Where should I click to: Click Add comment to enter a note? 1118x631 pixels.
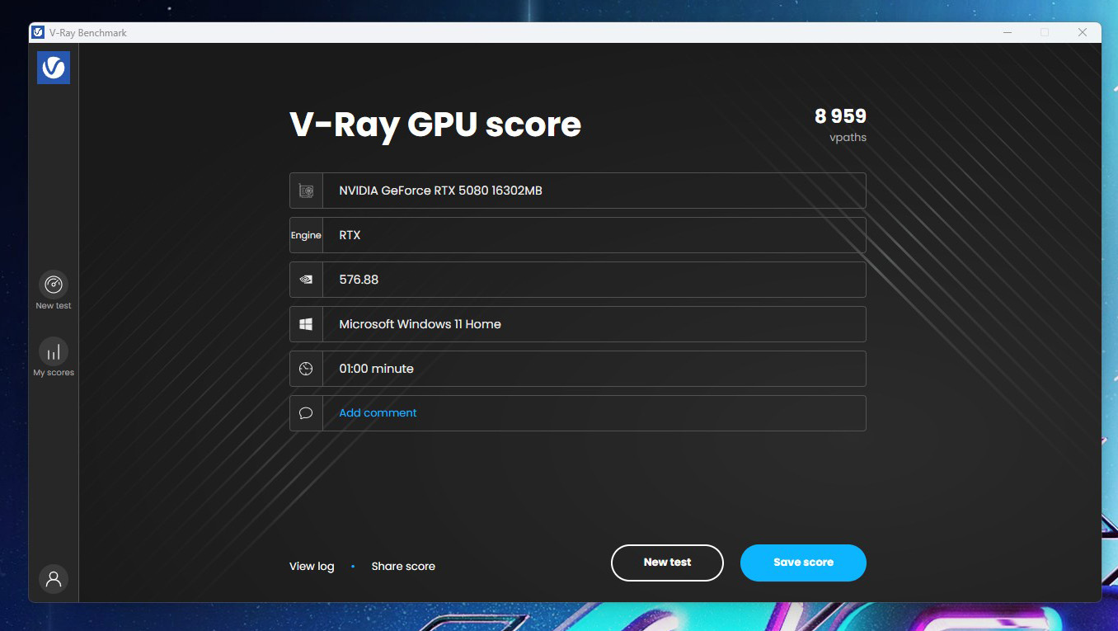point(378,413)
